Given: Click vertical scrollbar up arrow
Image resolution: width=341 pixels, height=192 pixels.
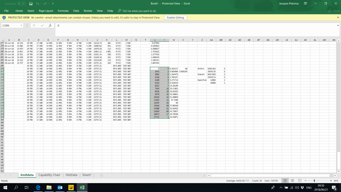Looking at the screenshot, I should tap(339, 41).
